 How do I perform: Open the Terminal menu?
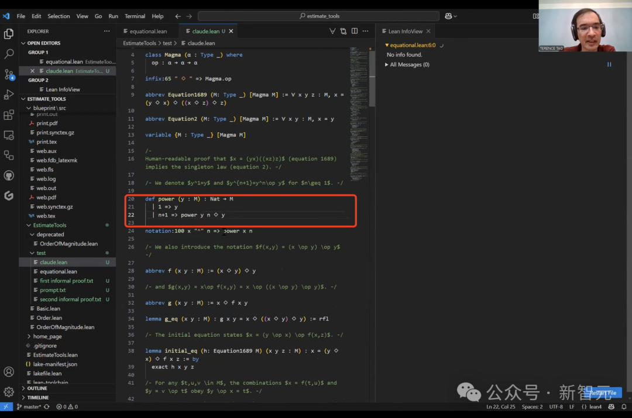(x=135, y=16)
